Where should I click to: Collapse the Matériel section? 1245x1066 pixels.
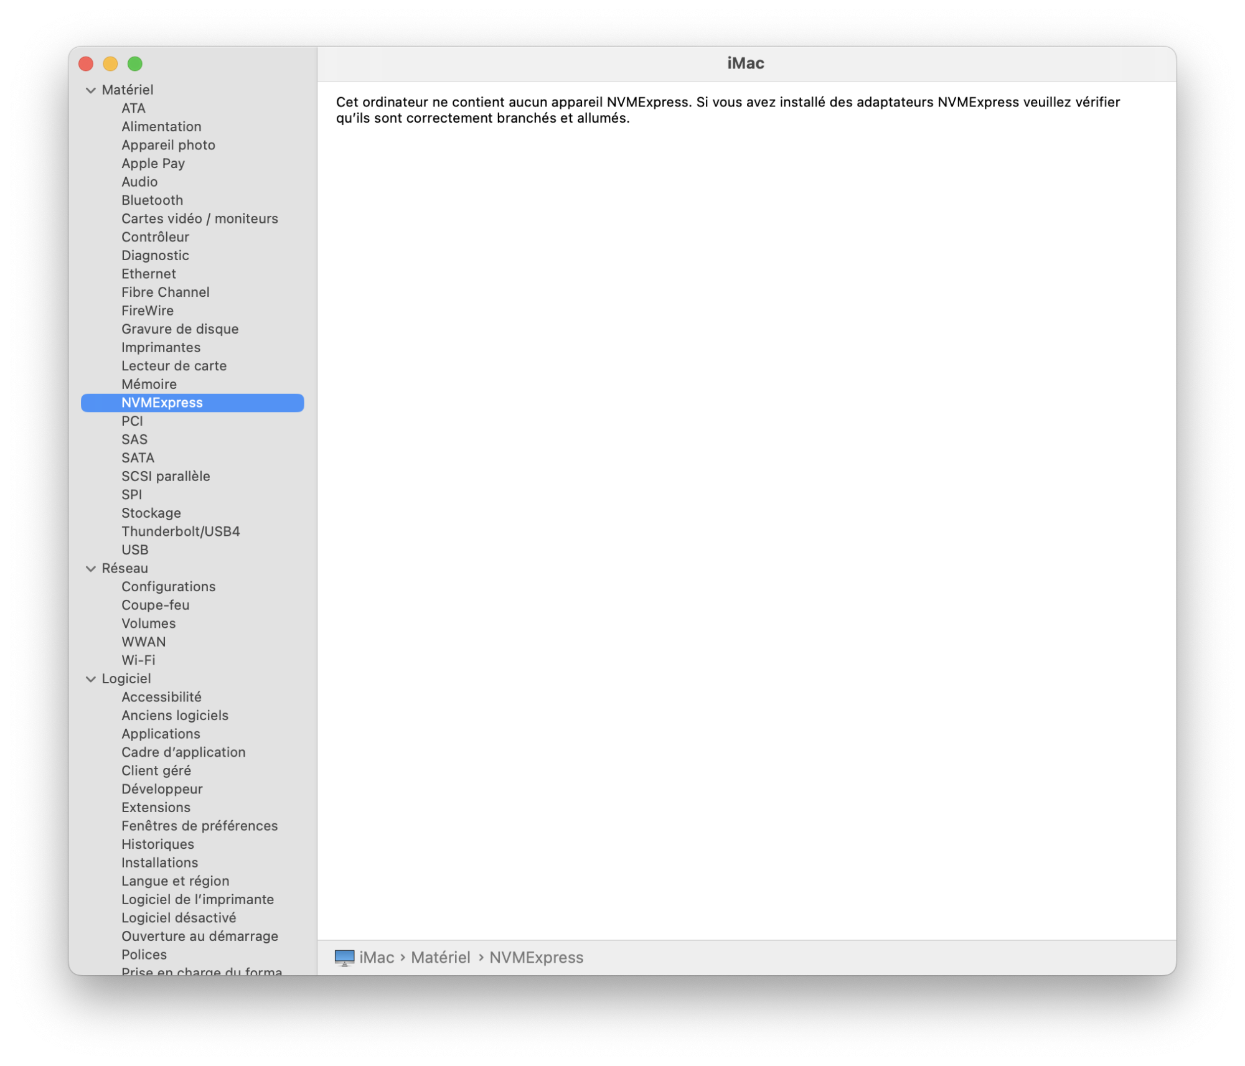click(x=91, y=90)
